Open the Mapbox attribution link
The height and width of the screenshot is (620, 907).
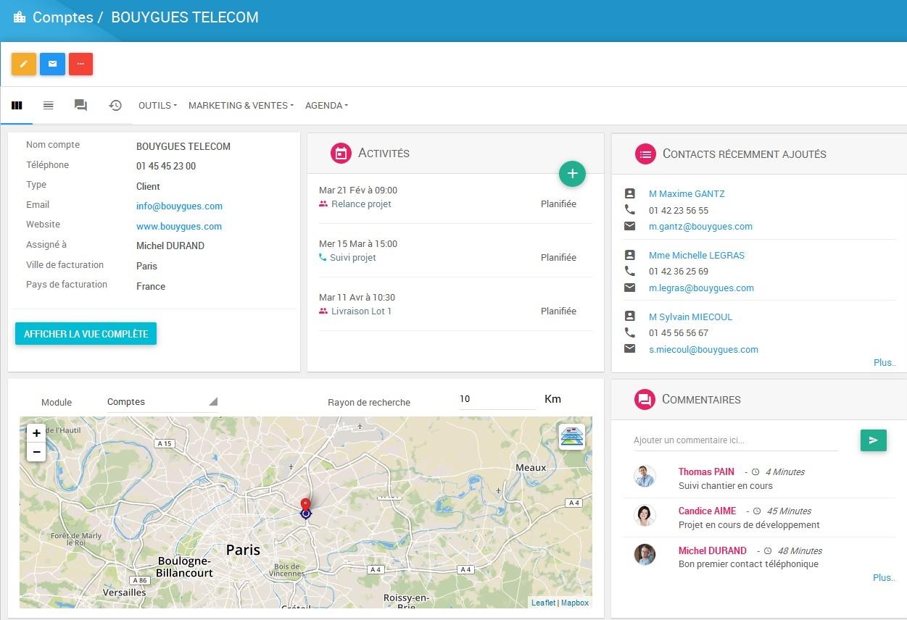575,603
